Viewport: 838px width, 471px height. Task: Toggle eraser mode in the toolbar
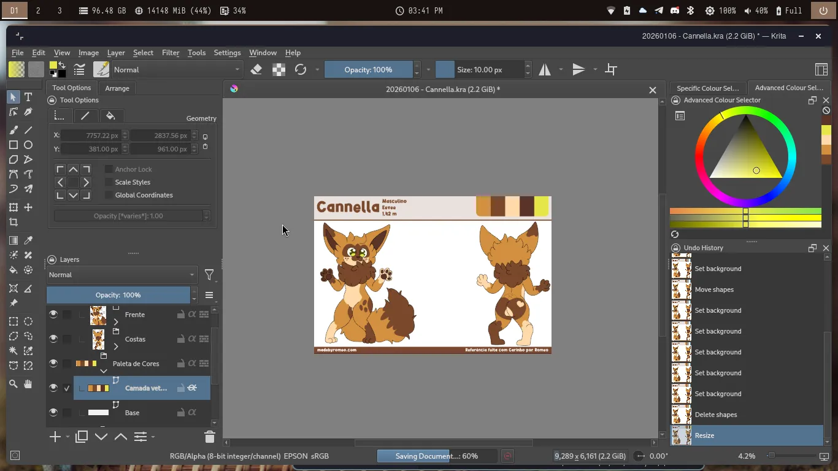tap(256, 70)
